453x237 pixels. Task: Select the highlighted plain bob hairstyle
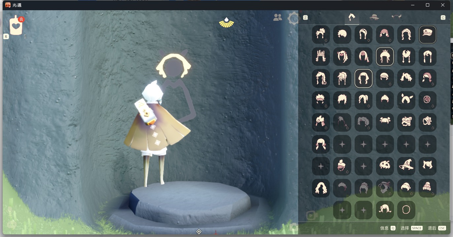point(364,78)
